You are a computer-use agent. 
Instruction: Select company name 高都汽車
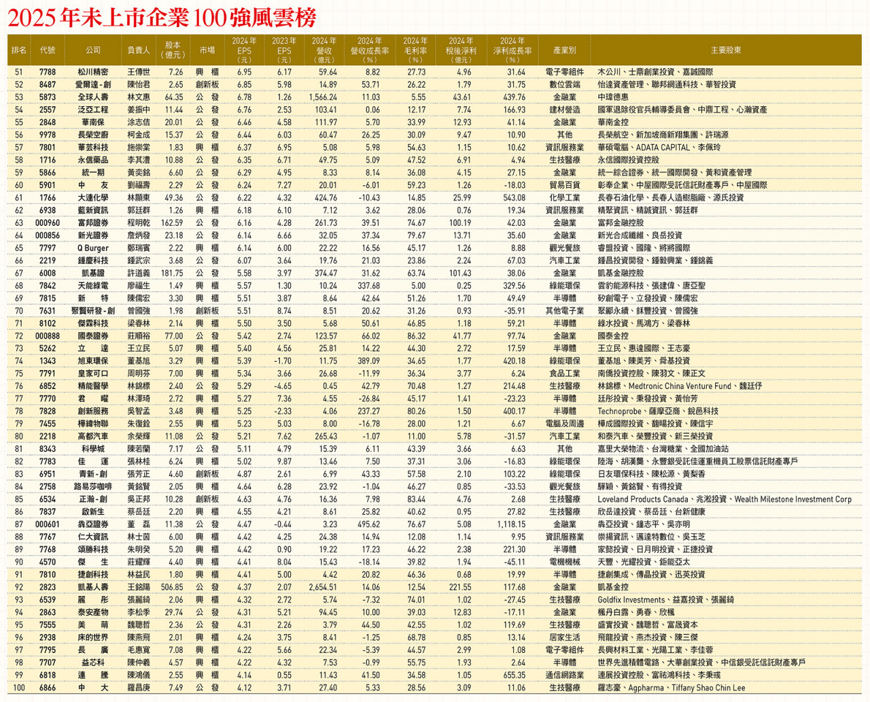tap(92, 437)
